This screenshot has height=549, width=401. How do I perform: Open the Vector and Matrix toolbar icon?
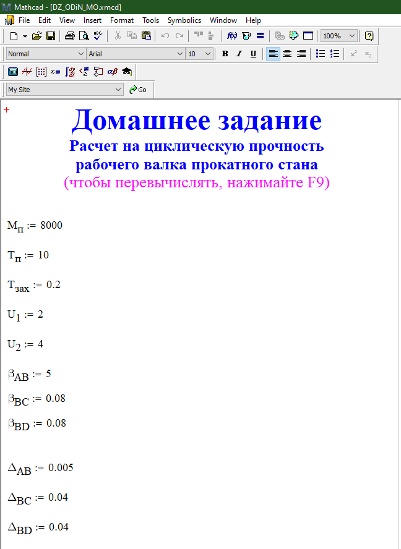tap(41, 72)
